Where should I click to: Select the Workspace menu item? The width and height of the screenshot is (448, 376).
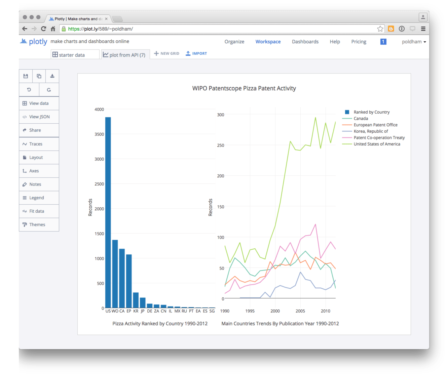tap(268, 41)
